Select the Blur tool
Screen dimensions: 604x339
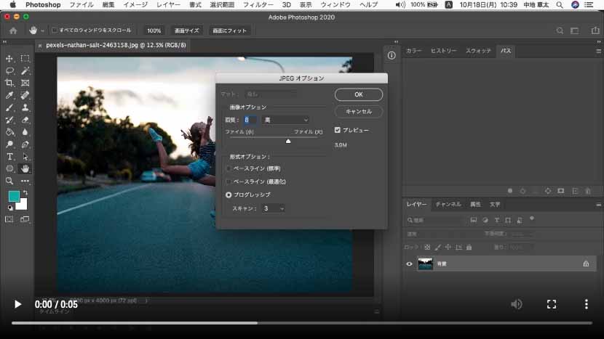pos(25,132)
